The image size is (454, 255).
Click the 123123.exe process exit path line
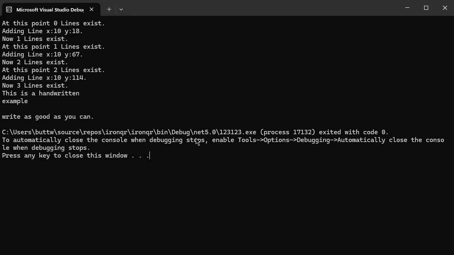tap(195, 132)
